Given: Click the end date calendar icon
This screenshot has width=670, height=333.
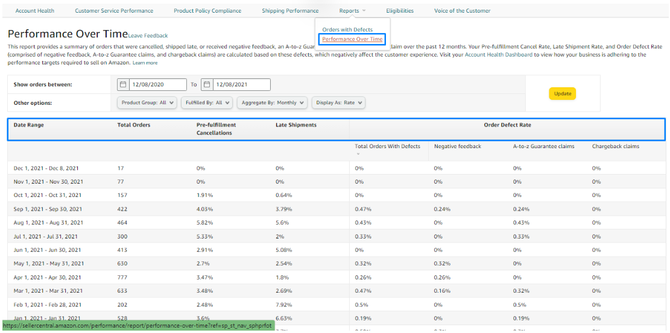Looking at the screenshot, I should [206, 85].
